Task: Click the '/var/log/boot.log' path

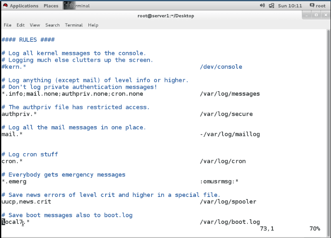Action: [x=230, y=222]
